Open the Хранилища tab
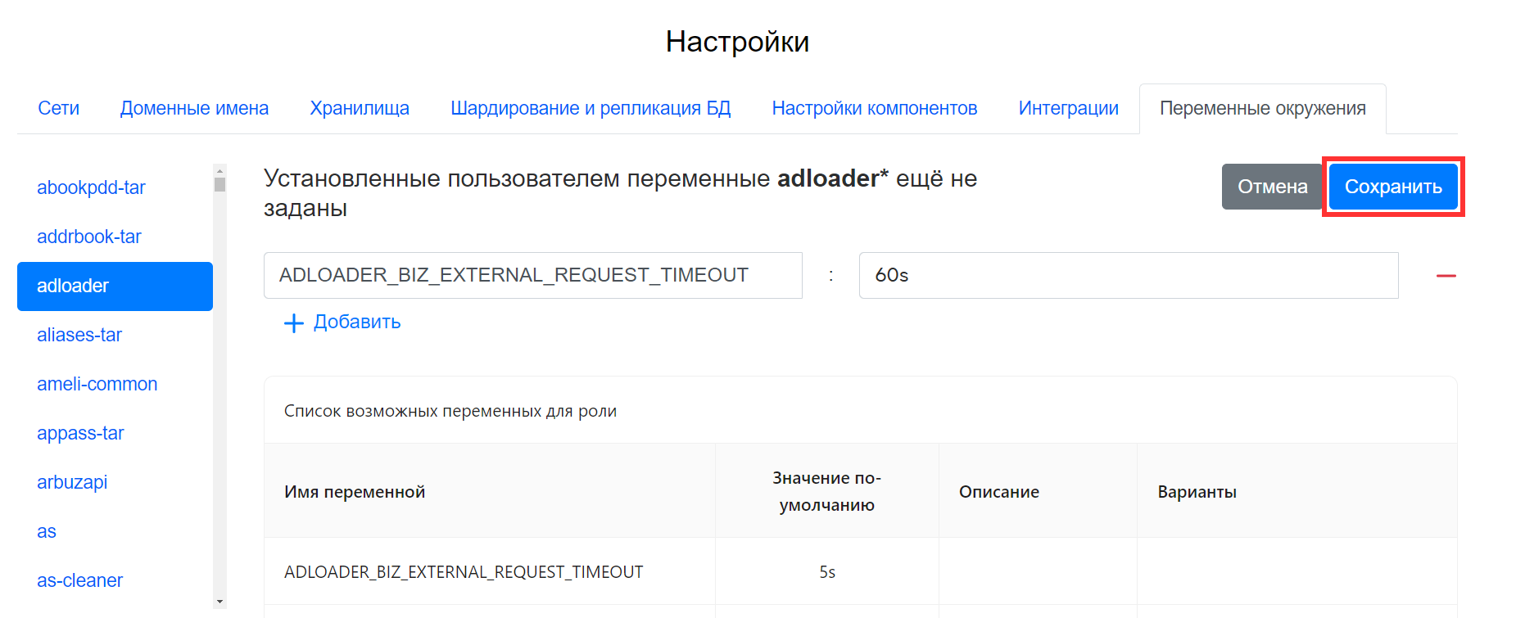1516x618 pixels. click(x=360, y=108)
